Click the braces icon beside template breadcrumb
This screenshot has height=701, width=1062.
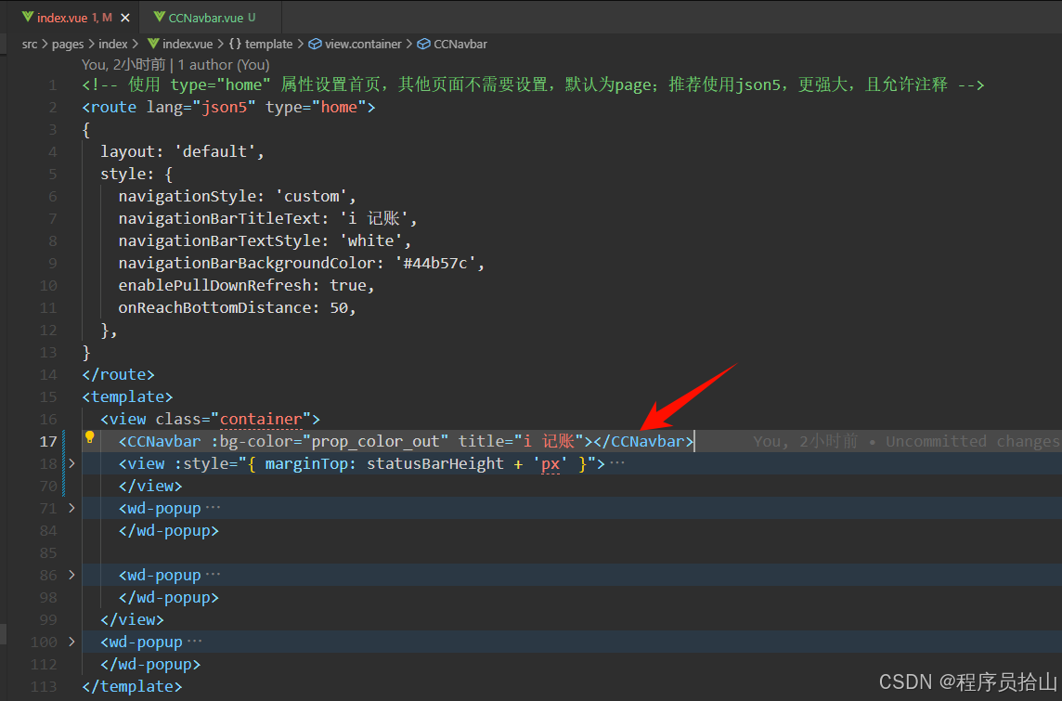click(x=235, y=44)
